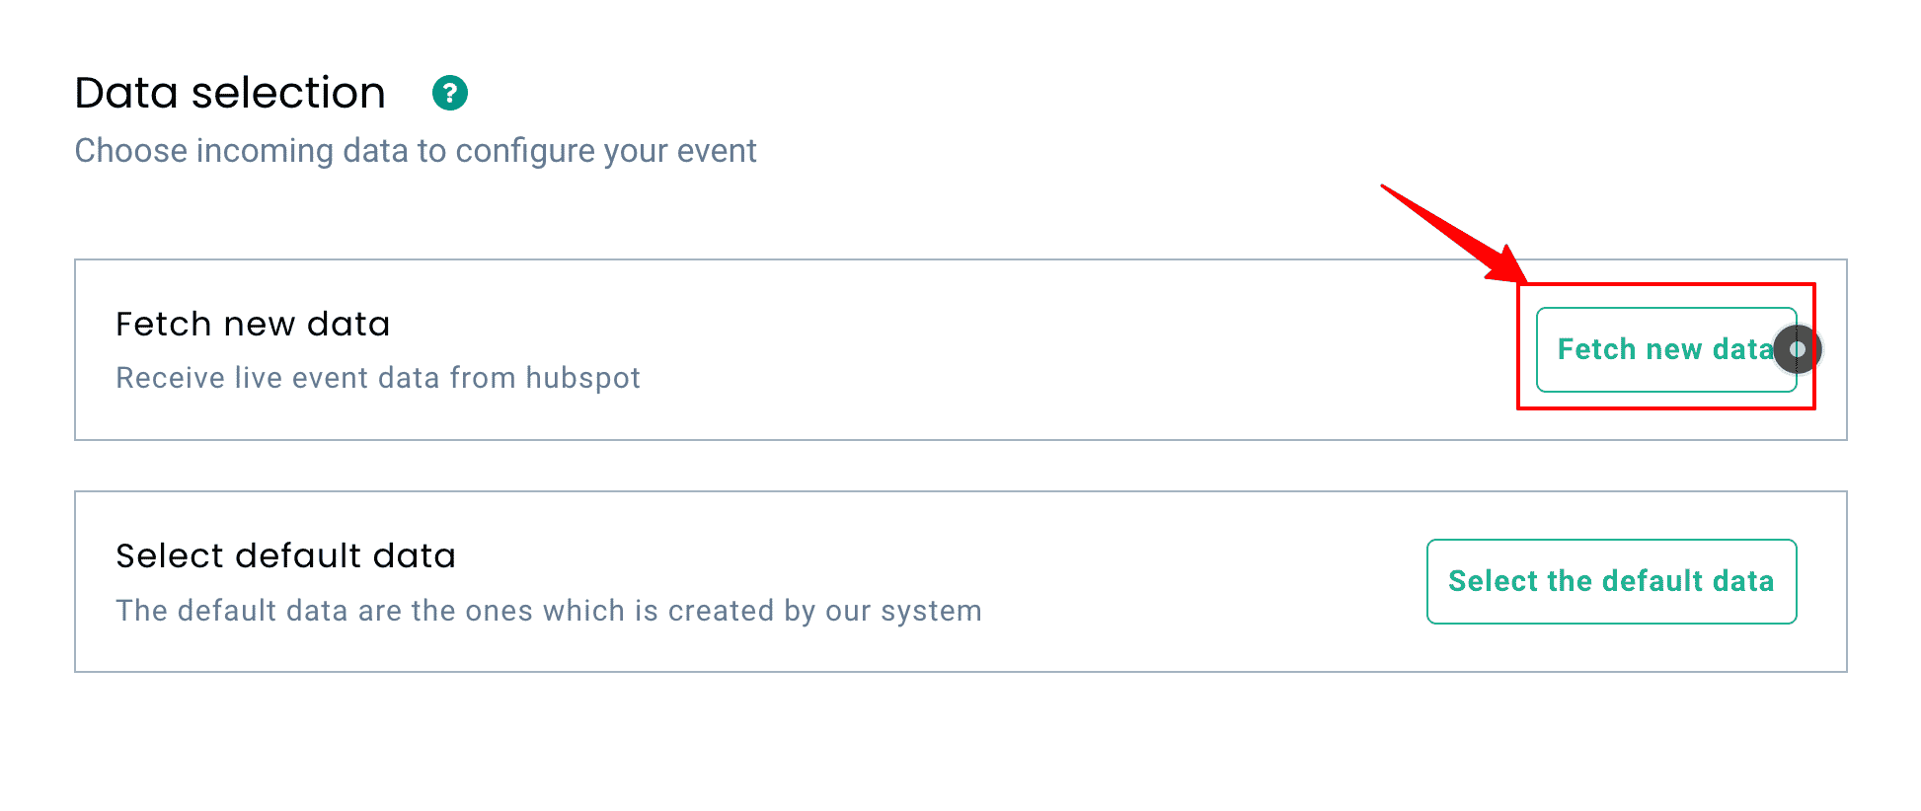
Task: Click the text about receiving live event data
Action: [377, 377]
